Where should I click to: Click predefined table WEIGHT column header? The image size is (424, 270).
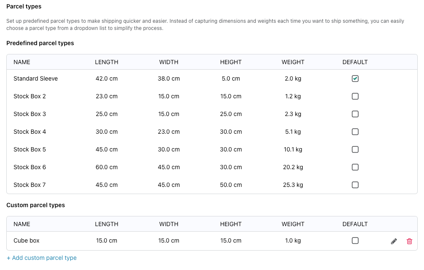pyautogui.click(x=293, y=62)
